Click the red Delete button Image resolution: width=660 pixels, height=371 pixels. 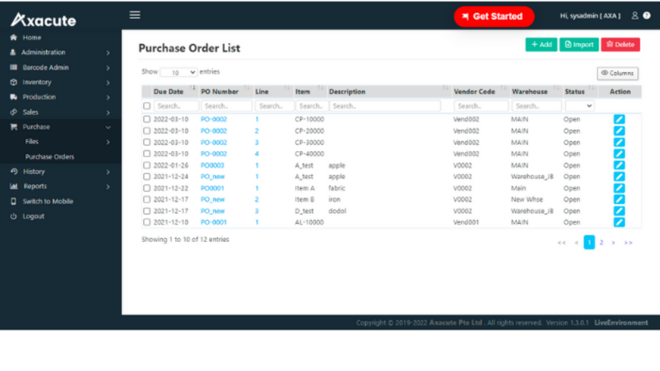620,45
